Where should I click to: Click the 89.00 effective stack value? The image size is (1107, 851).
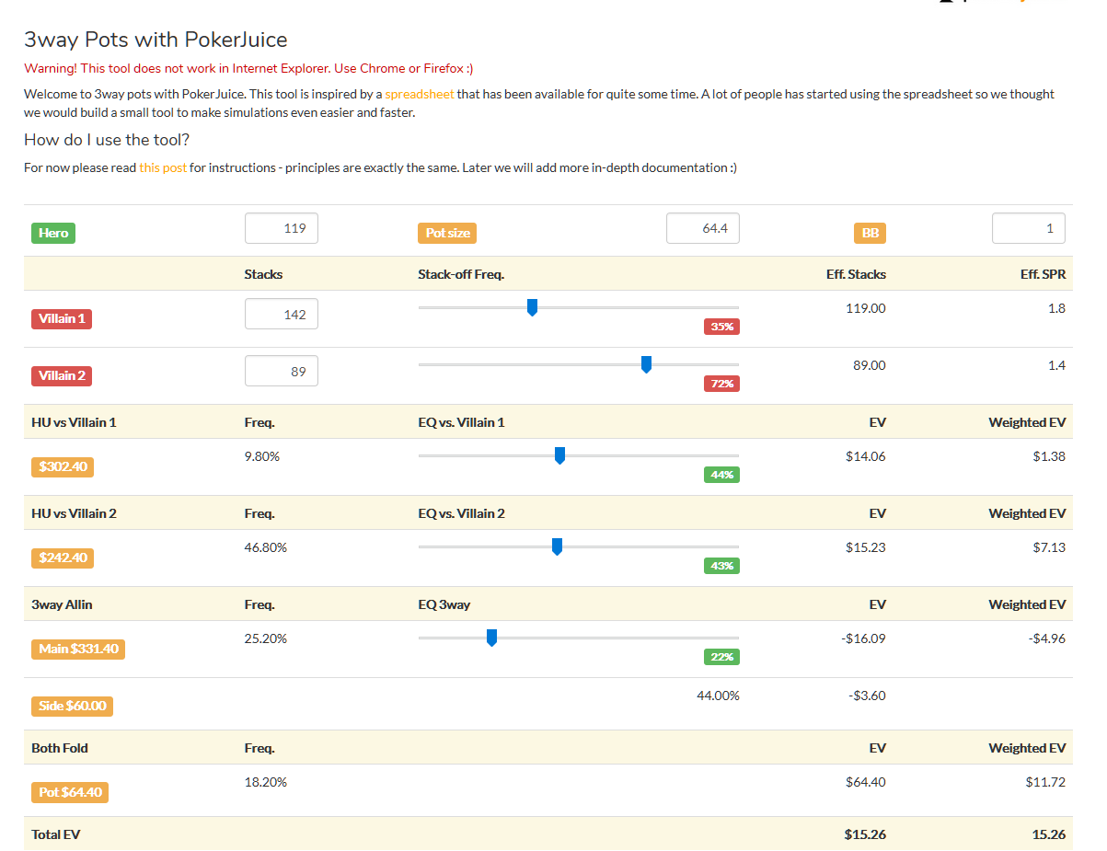[x=870, y=364]
